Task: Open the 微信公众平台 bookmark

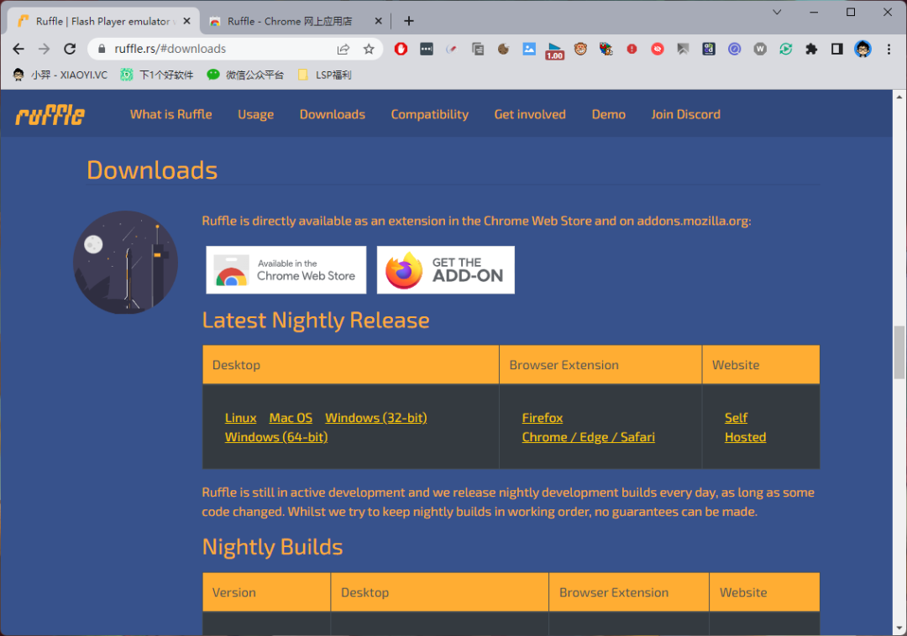Action: coord(246,75)
